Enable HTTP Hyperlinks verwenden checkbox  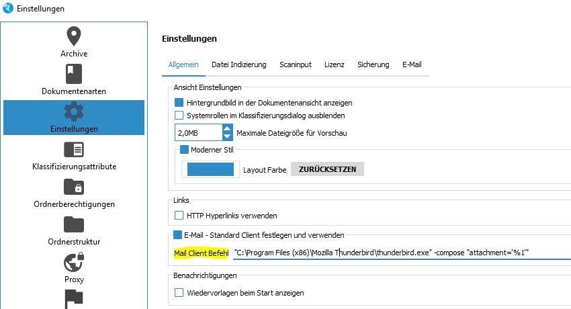click(x=179, y=216)
